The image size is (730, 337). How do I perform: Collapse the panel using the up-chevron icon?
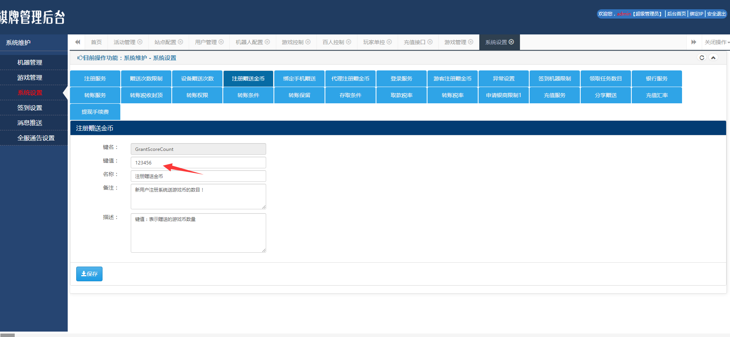coord(713,58)
